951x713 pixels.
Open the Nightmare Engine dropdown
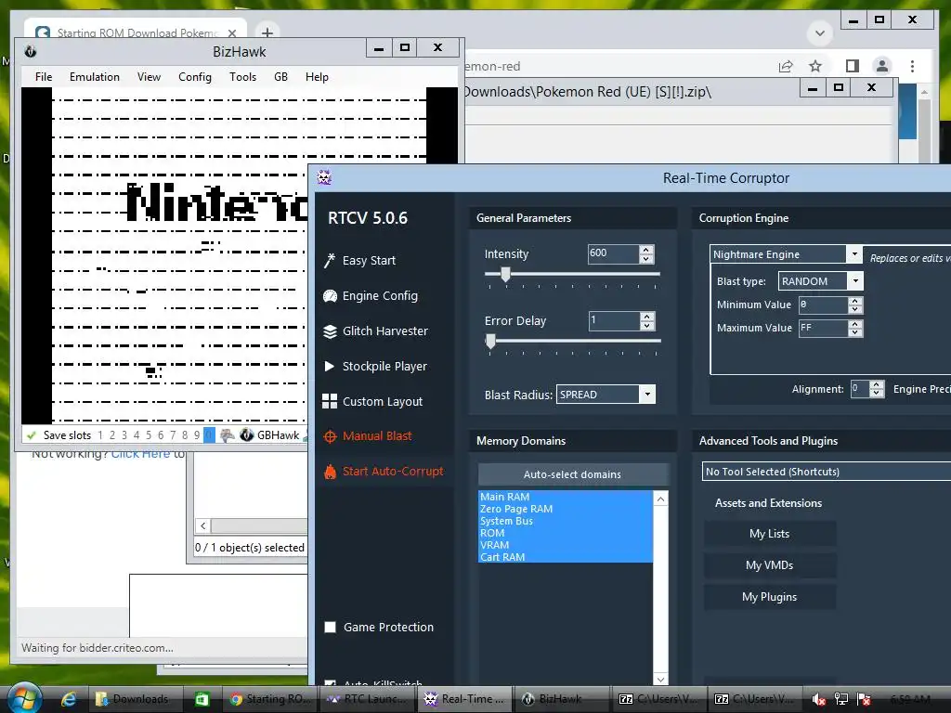[854, 254]
